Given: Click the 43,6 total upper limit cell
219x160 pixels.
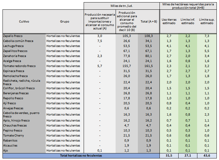Looking at the screenshot, I should (207, 156).
